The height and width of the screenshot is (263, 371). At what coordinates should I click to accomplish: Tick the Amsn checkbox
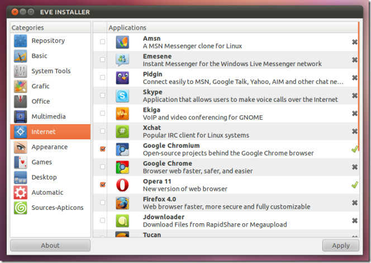point(102,42)
